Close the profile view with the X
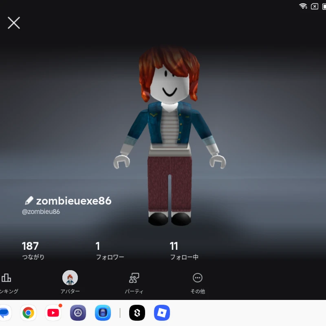Viewport: 326px width, 326px height. pos(14,23)
